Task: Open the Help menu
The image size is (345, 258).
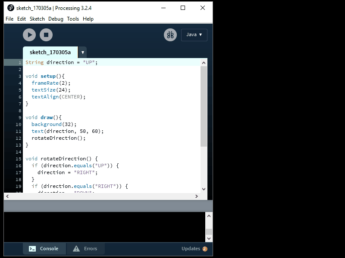Action: click(88, 19)
